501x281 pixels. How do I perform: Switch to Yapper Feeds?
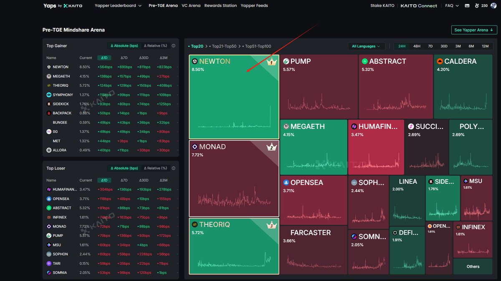coord(254,6)
